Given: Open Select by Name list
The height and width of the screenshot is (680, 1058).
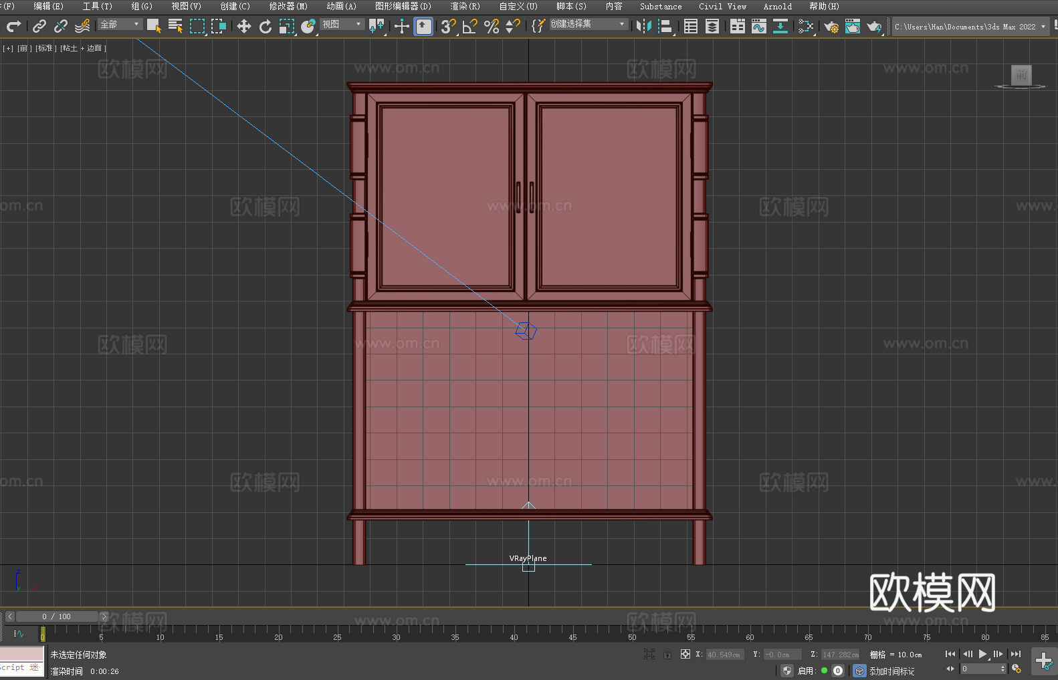Looking at the screenshot, I should (175, 26).
